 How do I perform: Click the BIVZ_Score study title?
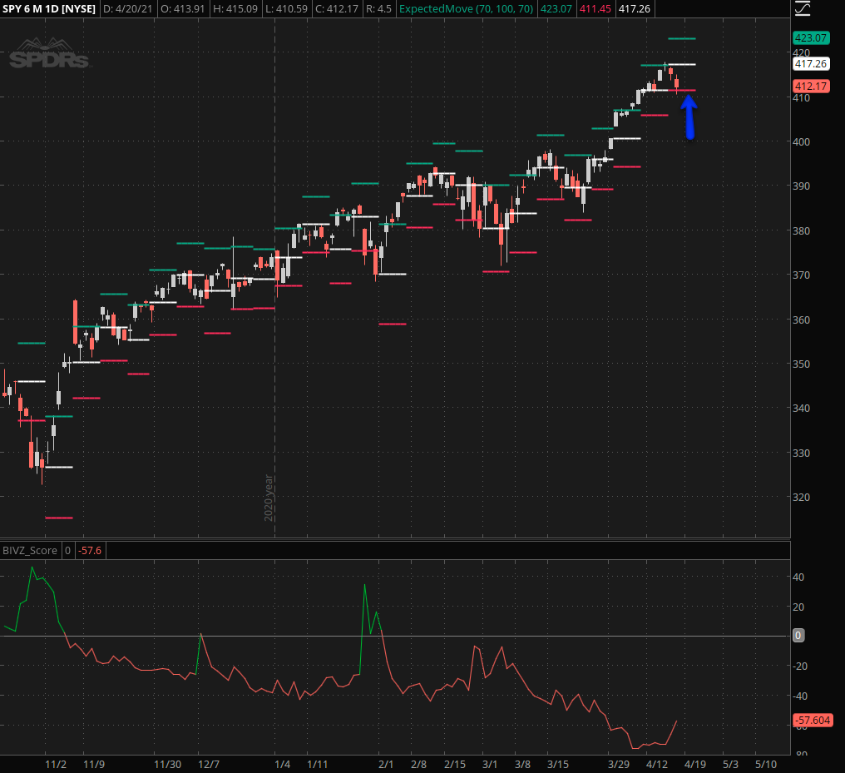click(30, 550)
